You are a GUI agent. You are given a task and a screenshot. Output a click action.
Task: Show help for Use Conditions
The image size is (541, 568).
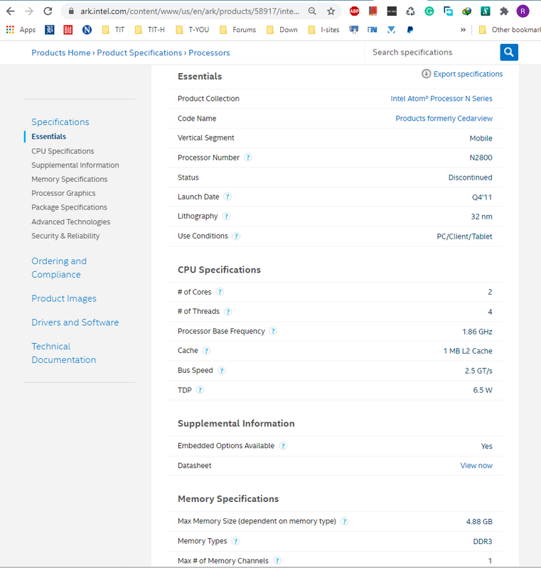[236, 236]
